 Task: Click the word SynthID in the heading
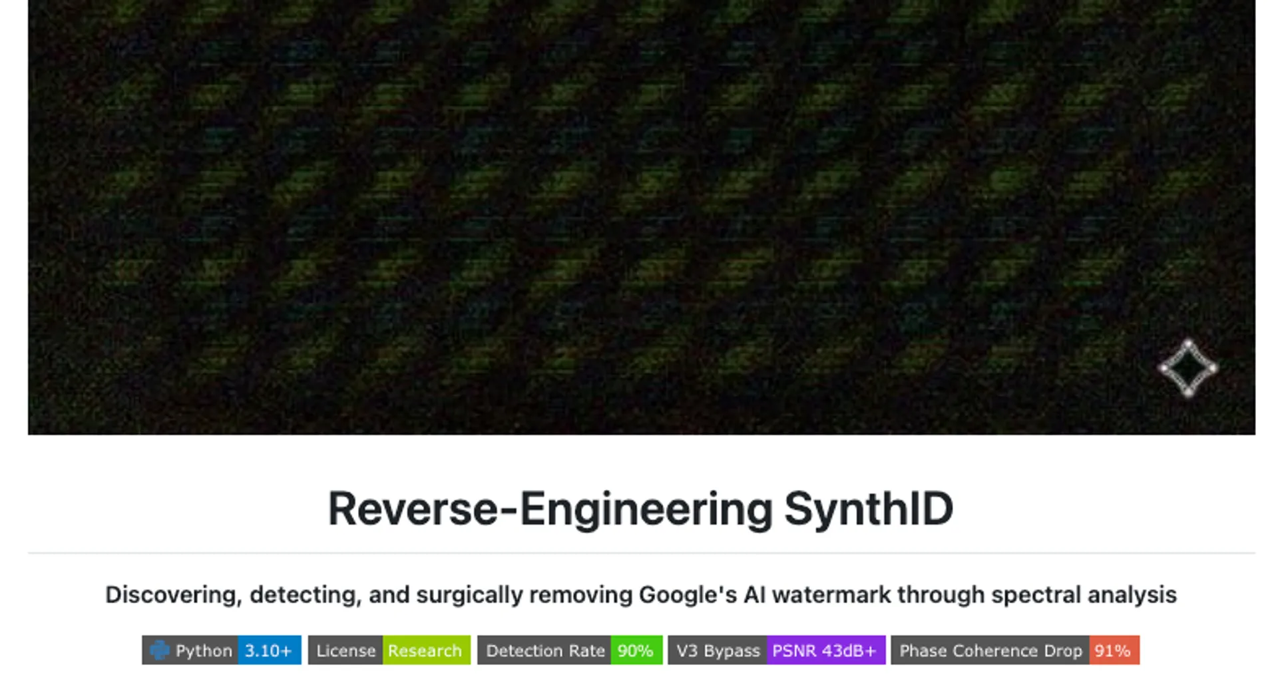869,509
